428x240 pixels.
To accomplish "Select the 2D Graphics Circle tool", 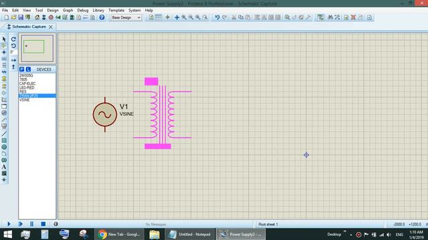I will coord(4,147).
